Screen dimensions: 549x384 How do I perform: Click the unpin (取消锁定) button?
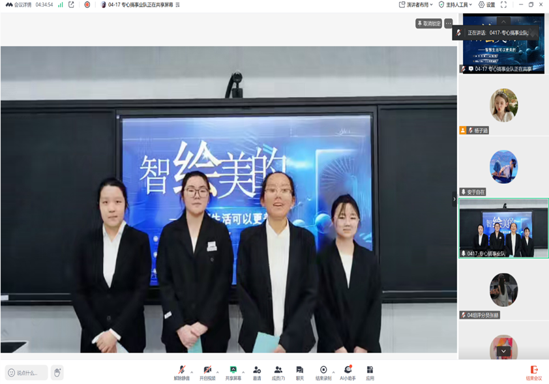[428, 23]
